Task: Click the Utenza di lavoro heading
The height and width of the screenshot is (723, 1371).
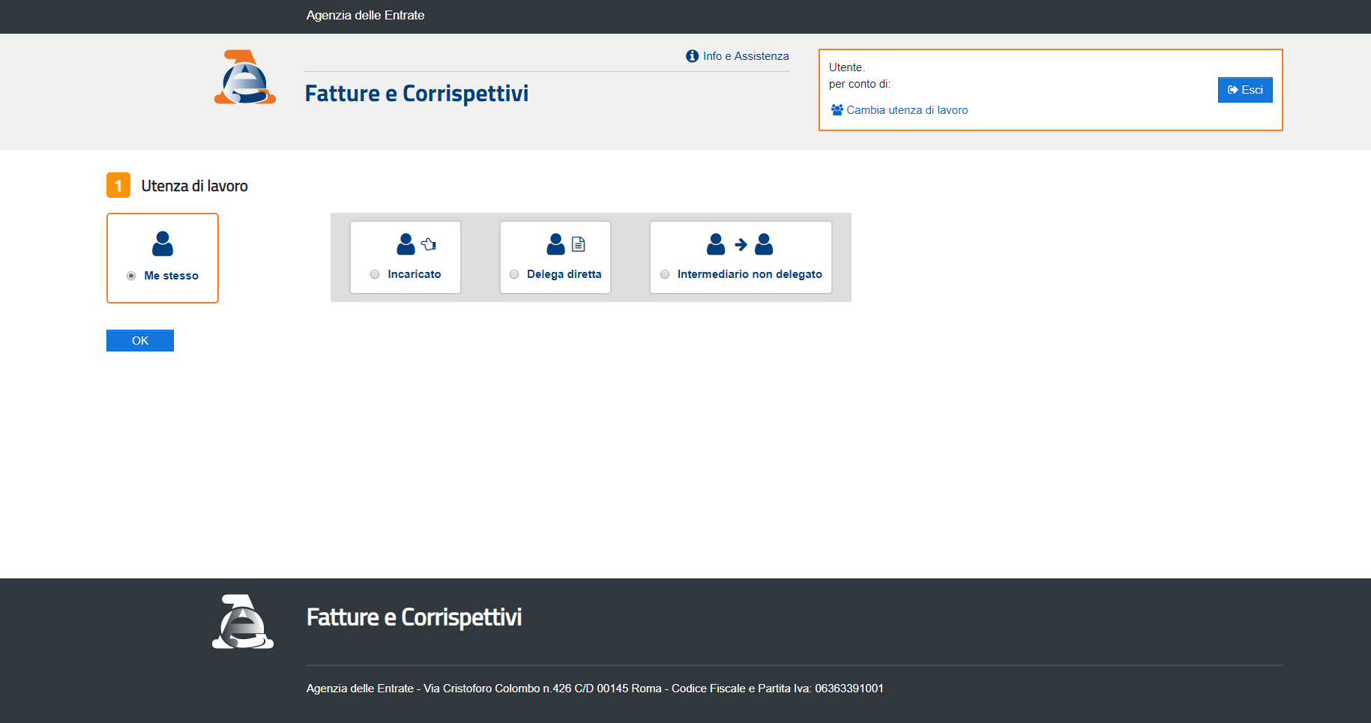Action: (194, 186)
